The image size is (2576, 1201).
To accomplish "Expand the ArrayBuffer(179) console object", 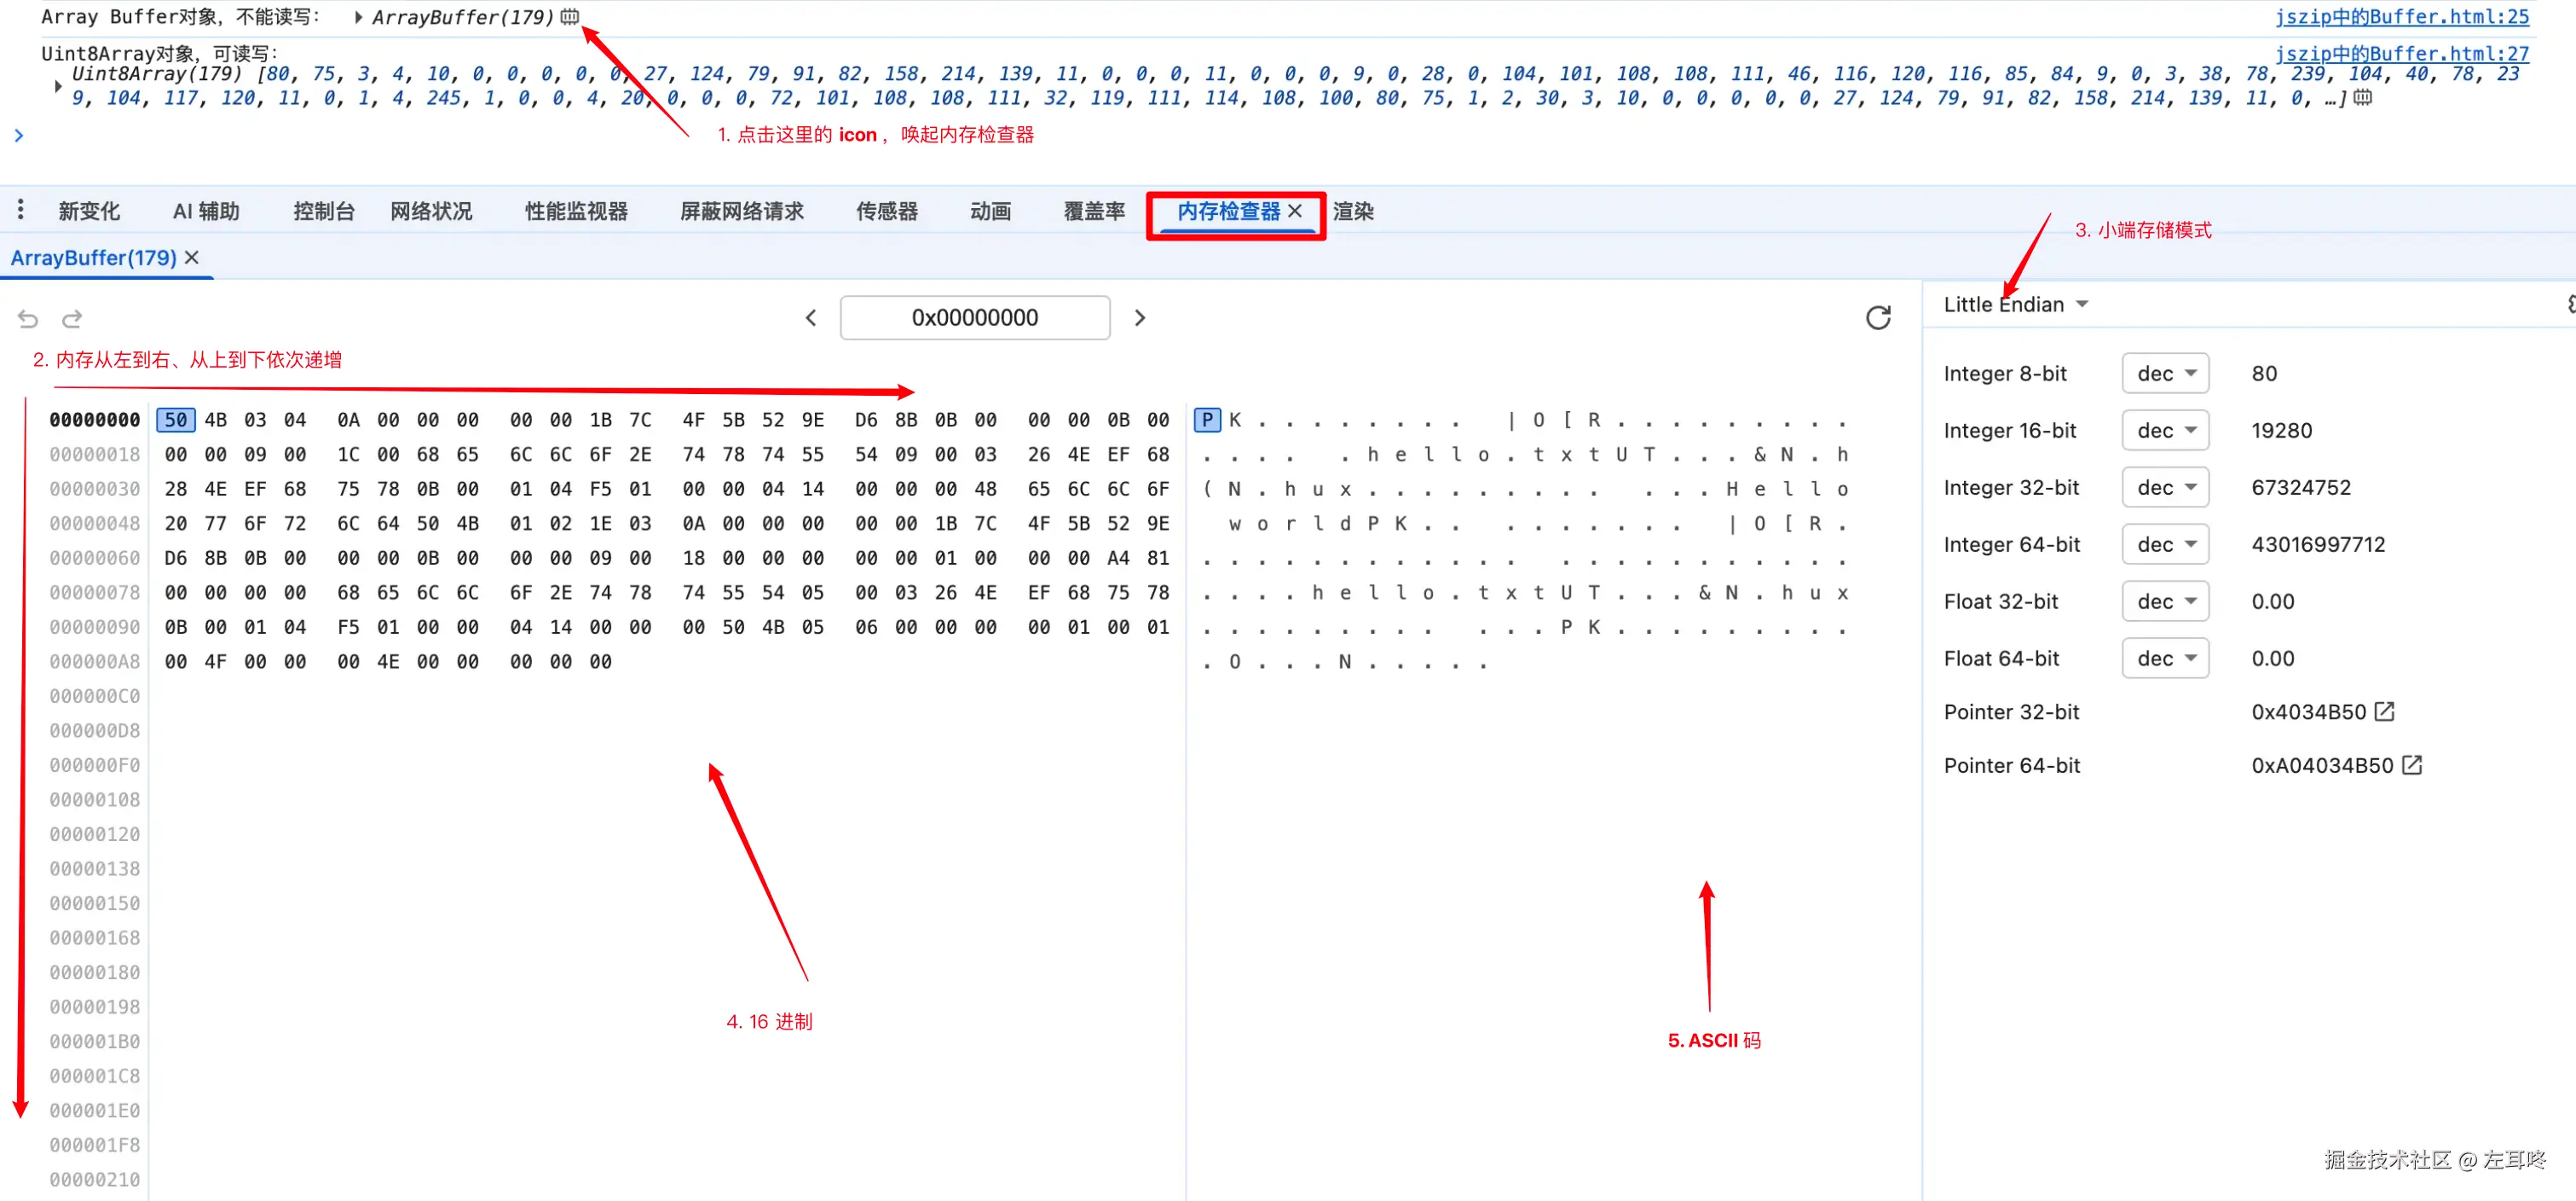I will point(358,17).
